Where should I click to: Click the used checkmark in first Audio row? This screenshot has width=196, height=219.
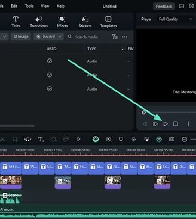(x=50, y=61)
